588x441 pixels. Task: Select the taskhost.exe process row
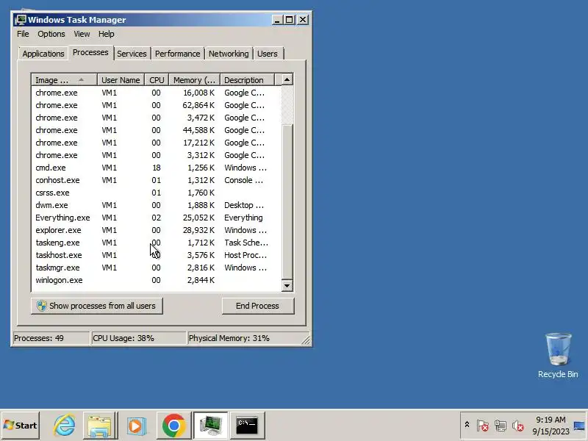156,255
